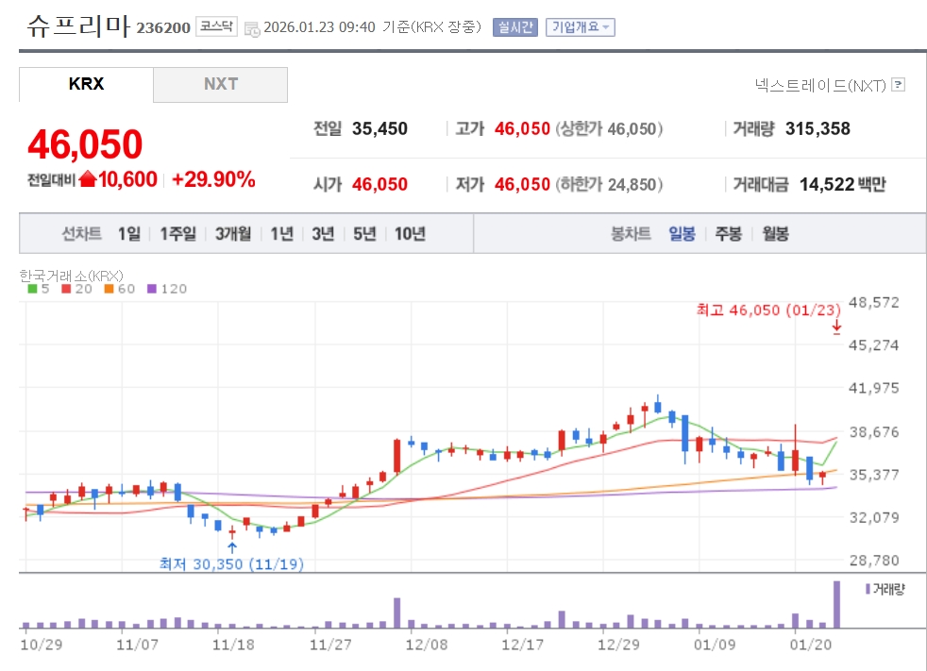Click the NXT help question mark icon
Viewport: 927px width, 671px height.
coord(898,85)
